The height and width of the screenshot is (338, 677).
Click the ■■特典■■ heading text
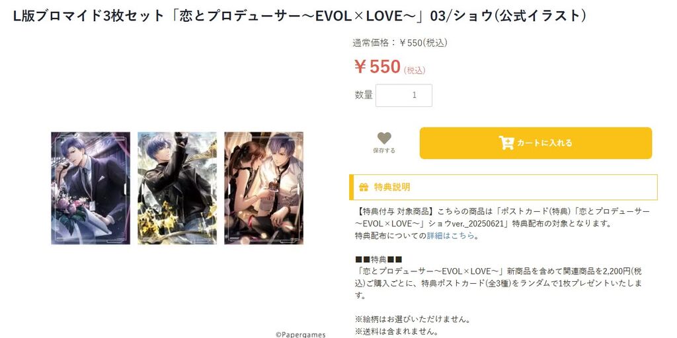tap(378, 259)
